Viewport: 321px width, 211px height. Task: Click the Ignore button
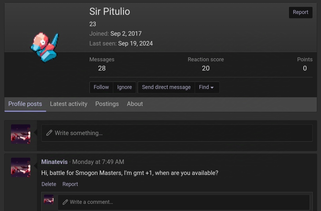[125, 87]
